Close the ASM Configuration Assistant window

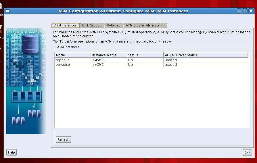pyautogui.click(x=250, y=11)
